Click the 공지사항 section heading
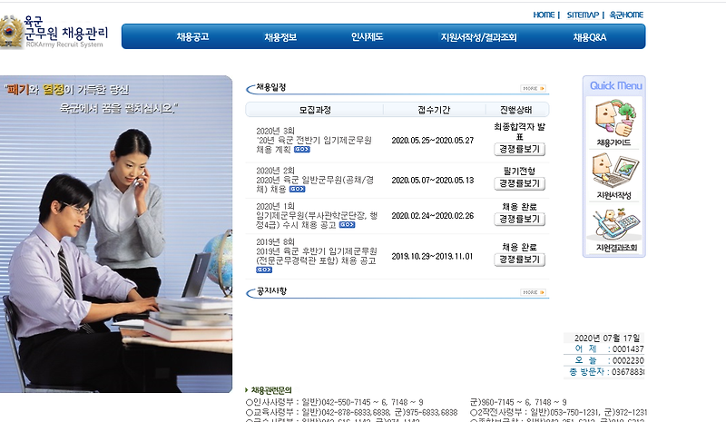The width and height of the screenshot is (726, 422). [x=271, y=291]
